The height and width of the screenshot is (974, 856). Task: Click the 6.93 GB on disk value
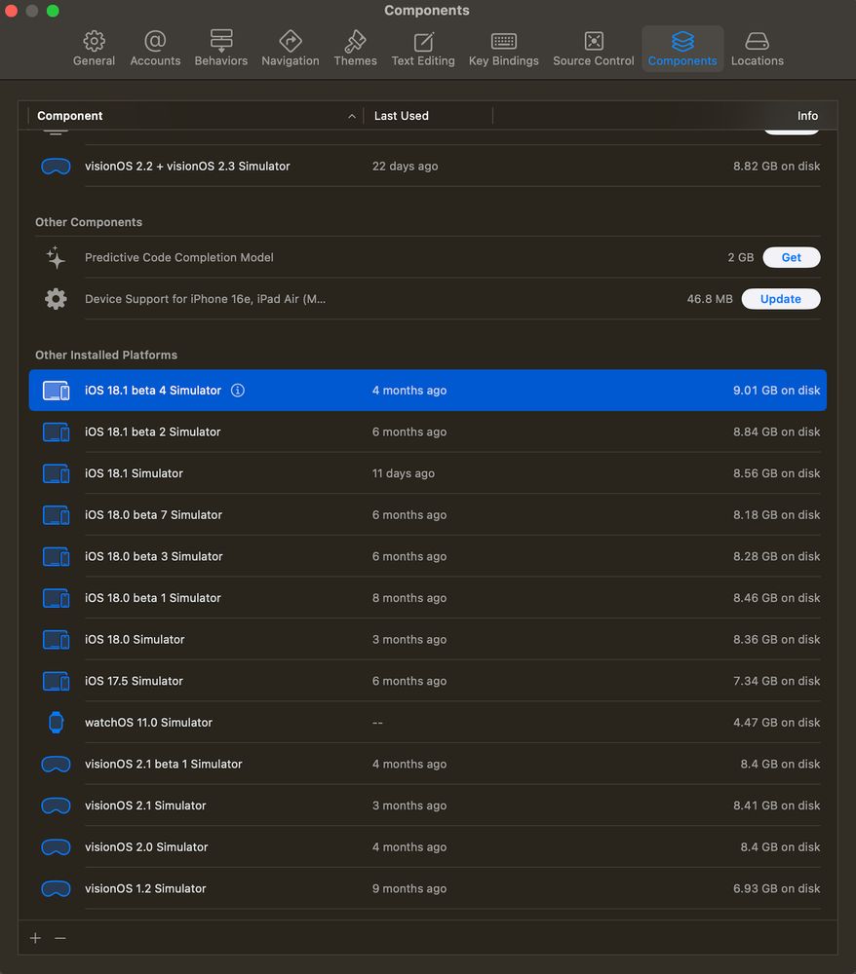click(x=776, y=889)
